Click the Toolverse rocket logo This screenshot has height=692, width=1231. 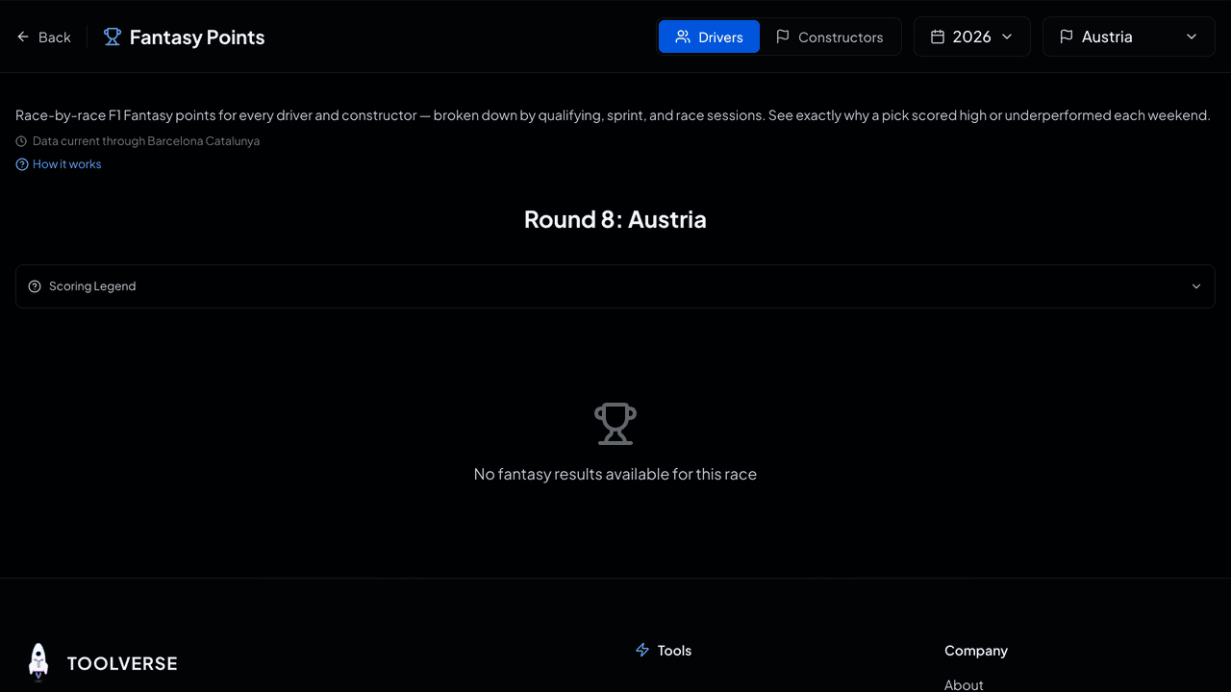[38, 662]
